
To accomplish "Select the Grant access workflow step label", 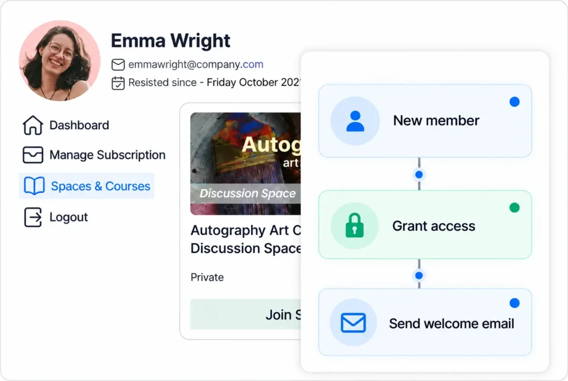I will click(x=434, y=226).
